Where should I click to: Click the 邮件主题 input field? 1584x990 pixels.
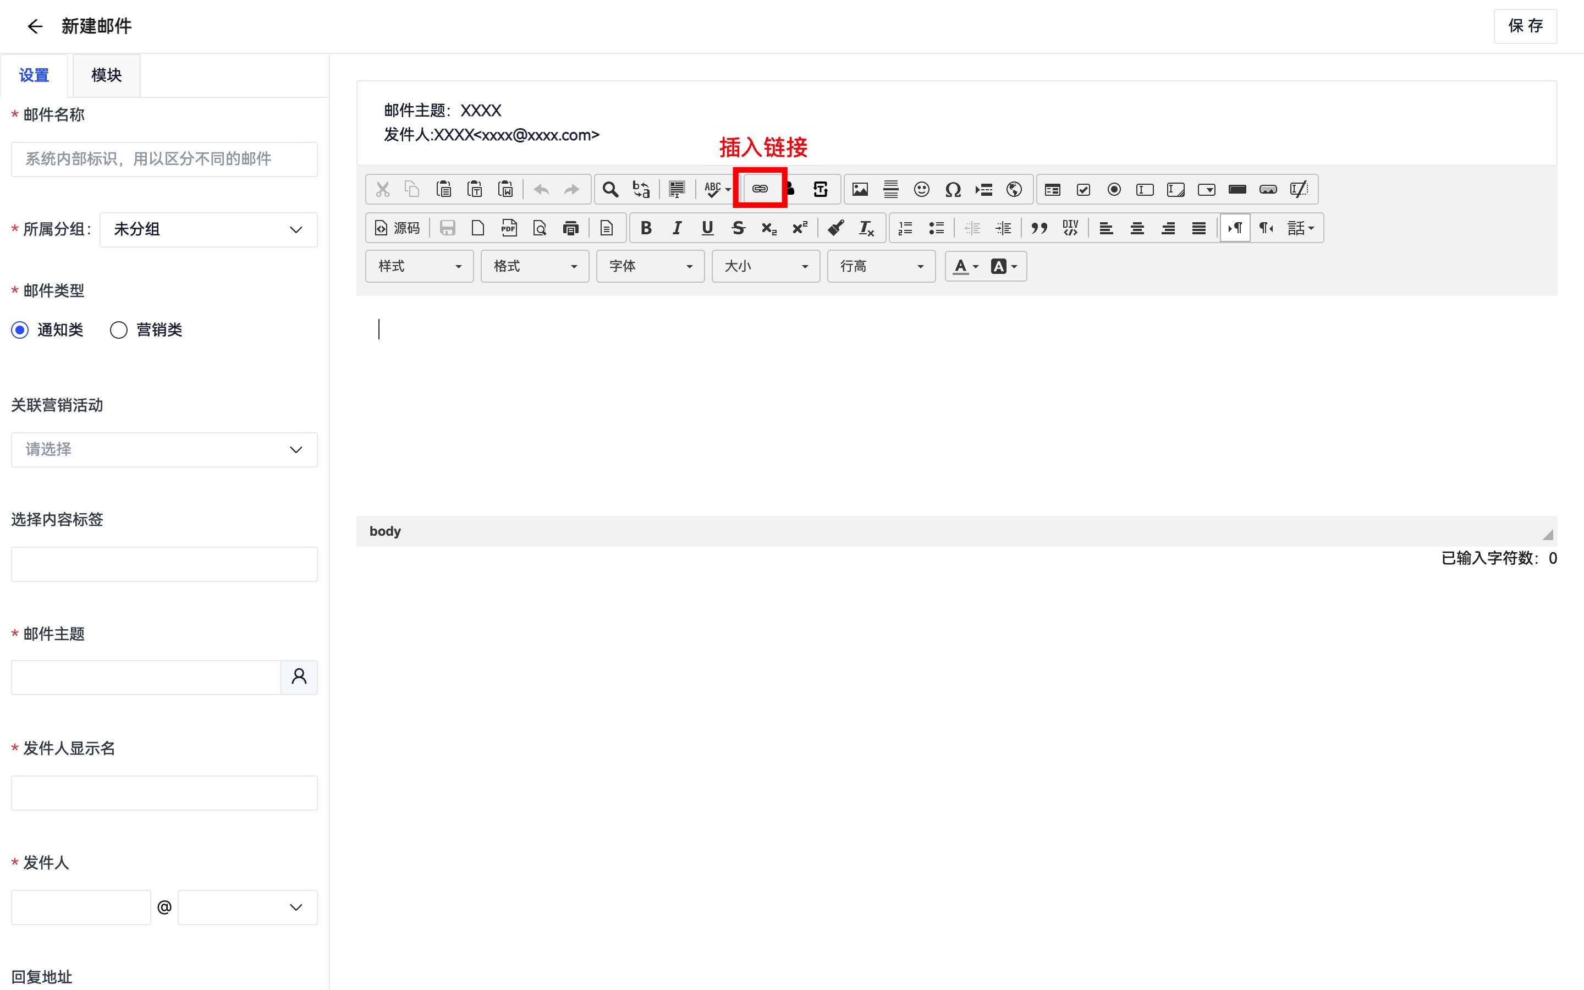click(x=146, y=677)
